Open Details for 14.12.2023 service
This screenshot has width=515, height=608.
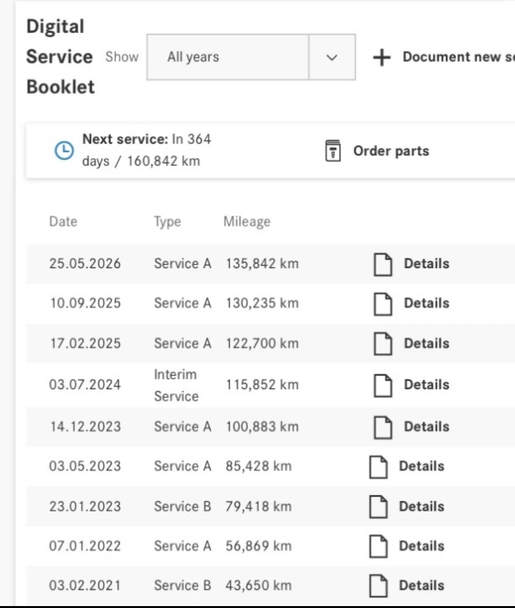(x=426, y=427)
